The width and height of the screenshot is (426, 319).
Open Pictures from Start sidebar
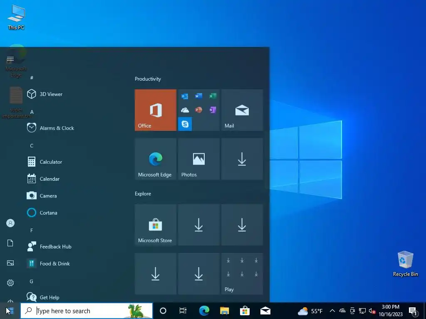[10, 263]
